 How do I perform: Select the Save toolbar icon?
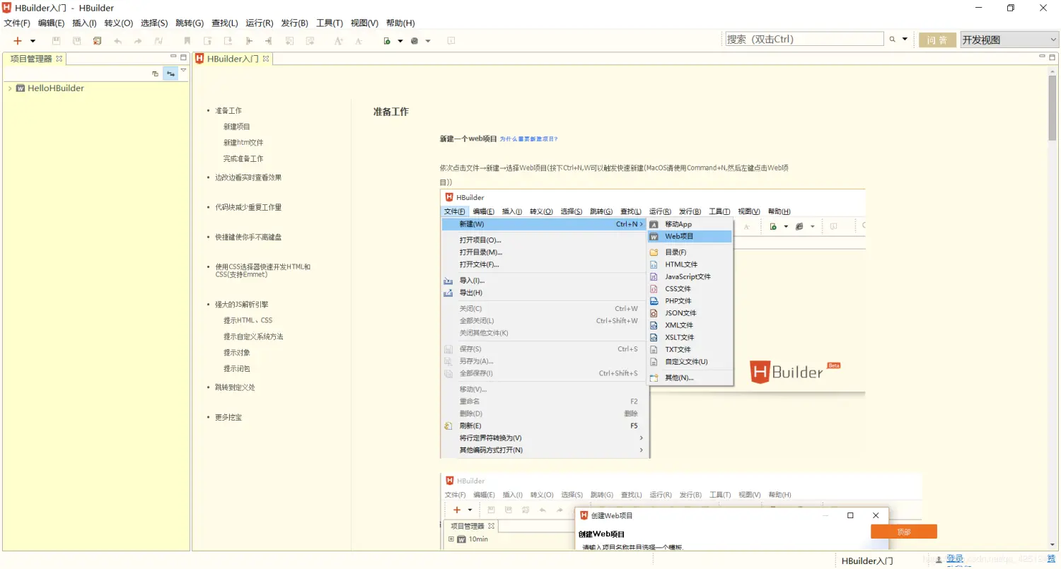click(56, 40)
